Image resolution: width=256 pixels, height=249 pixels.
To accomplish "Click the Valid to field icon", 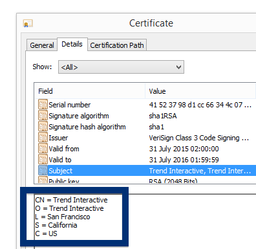I will tap(43, 160).
